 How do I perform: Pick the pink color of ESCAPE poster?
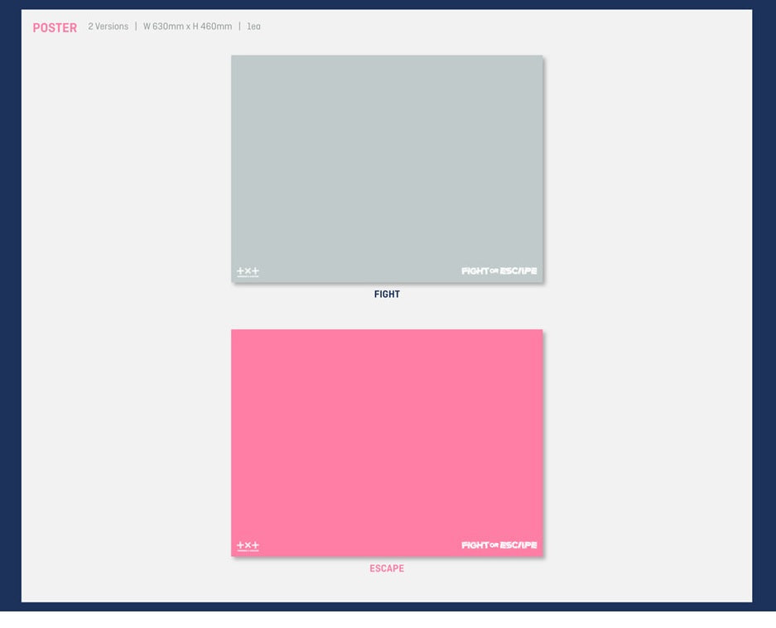tap(387, 439)
